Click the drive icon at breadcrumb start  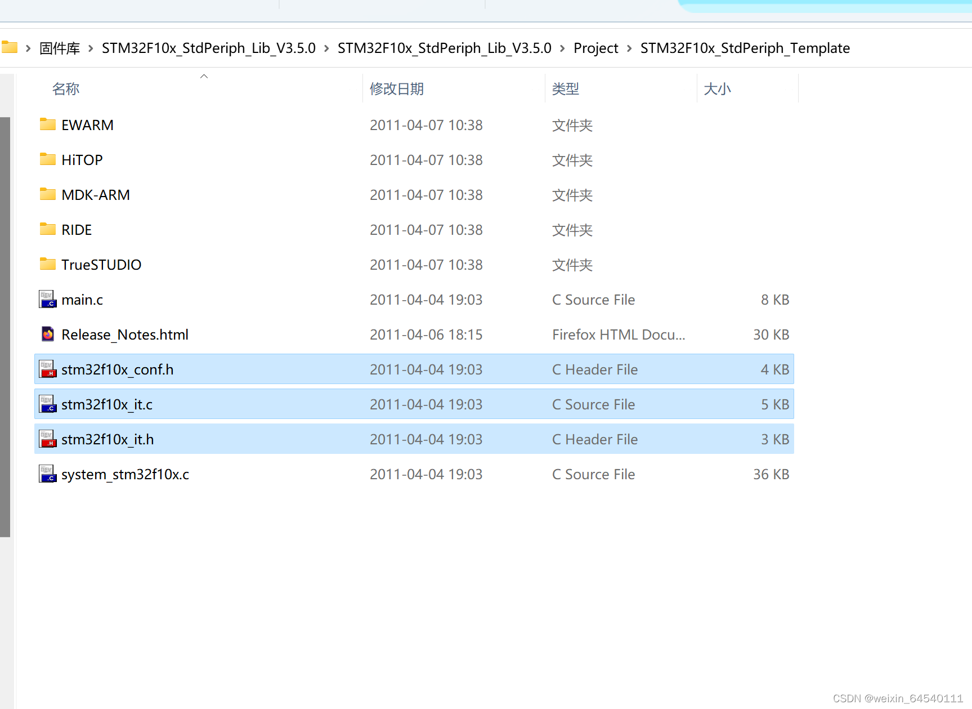click(x=10, y=47)
